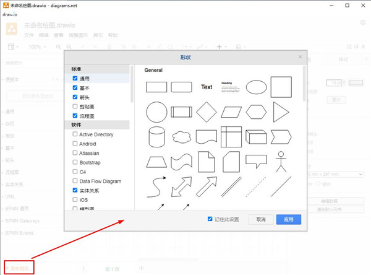Toggle the 记住此设置 checkbox
Image resolution: width=371 pixels, height=275 pixels.
tap(211, 219)
